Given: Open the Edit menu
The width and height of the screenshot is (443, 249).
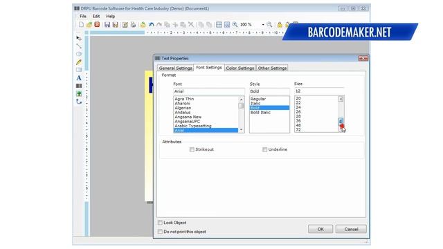Looking at the screenshot, I should pyautogui.click(x=96, y=17).
